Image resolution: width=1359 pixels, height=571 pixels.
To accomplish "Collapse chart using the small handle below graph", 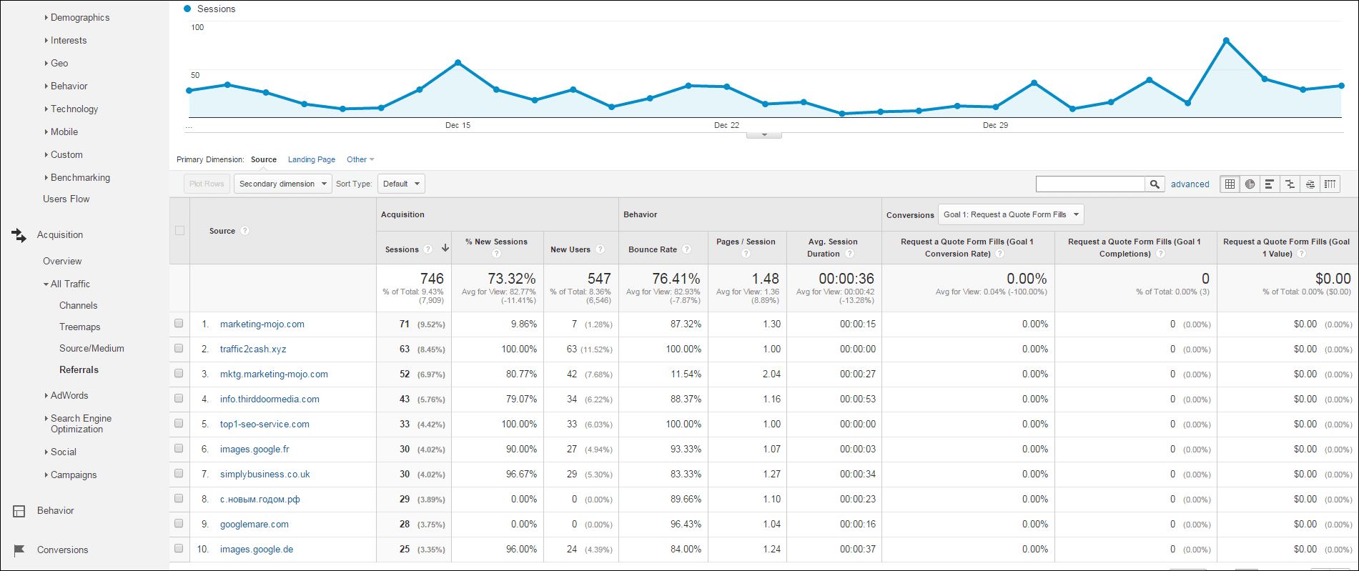I will click(764, 135).
